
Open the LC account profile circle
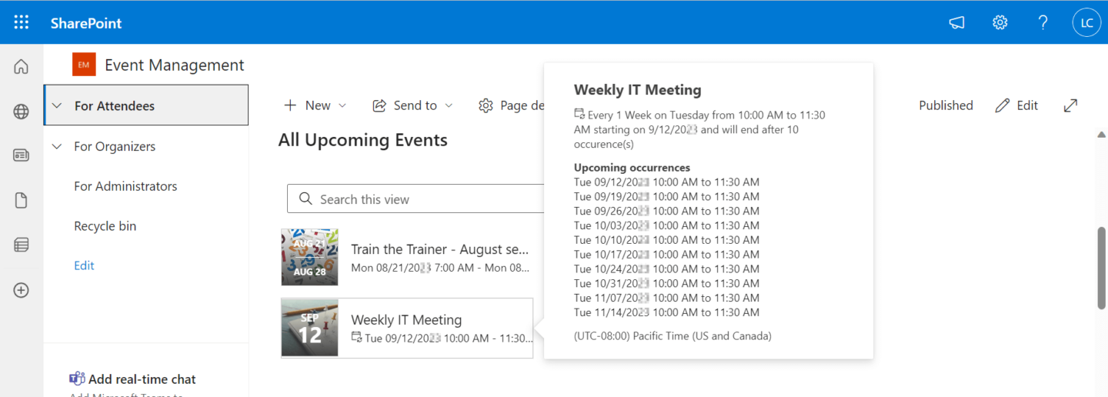(1086, 22)
